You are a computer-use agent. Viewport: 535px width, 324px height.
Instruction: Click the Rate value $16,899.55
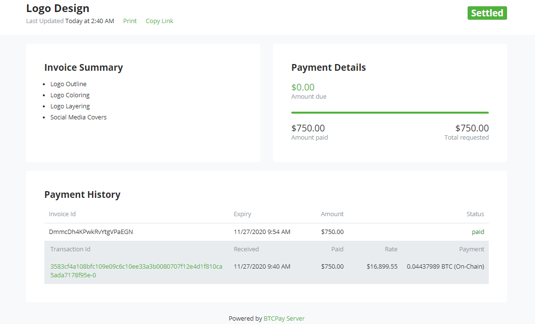(x=382, y=266)
